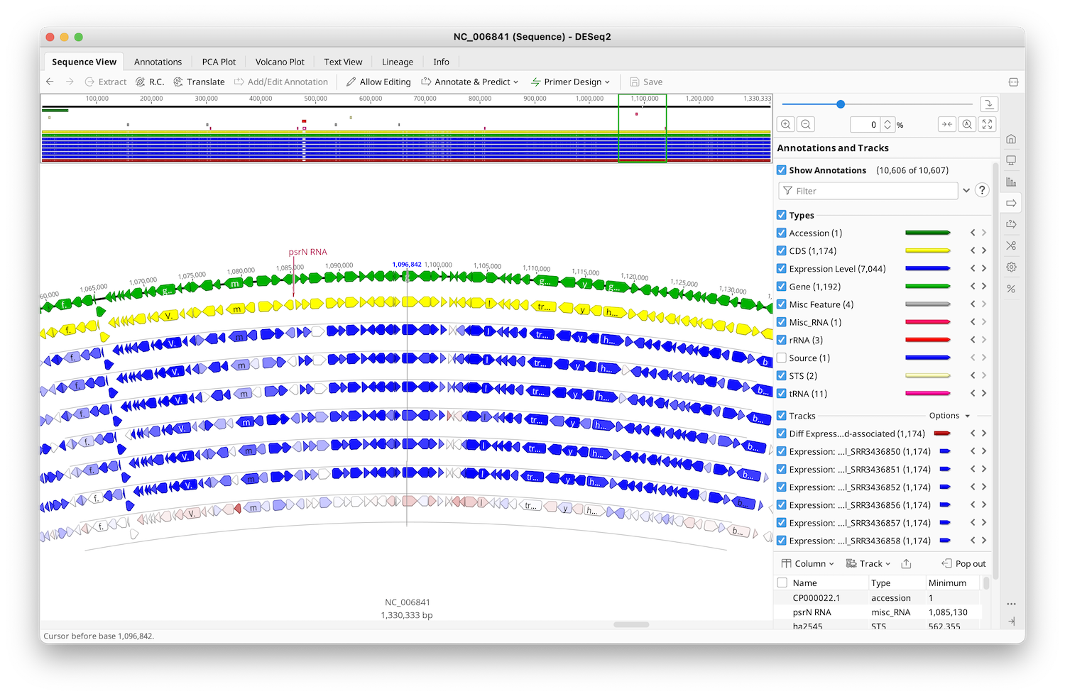Click the export icon next to Track
The image size is (1065, 696).
pyautogui.click(x=906, y=563)
